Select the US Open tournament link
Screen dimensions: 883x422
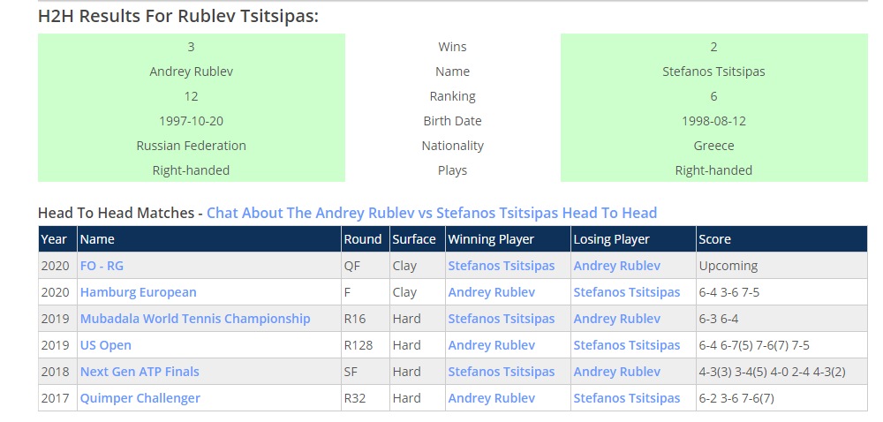tap(106, 345)
